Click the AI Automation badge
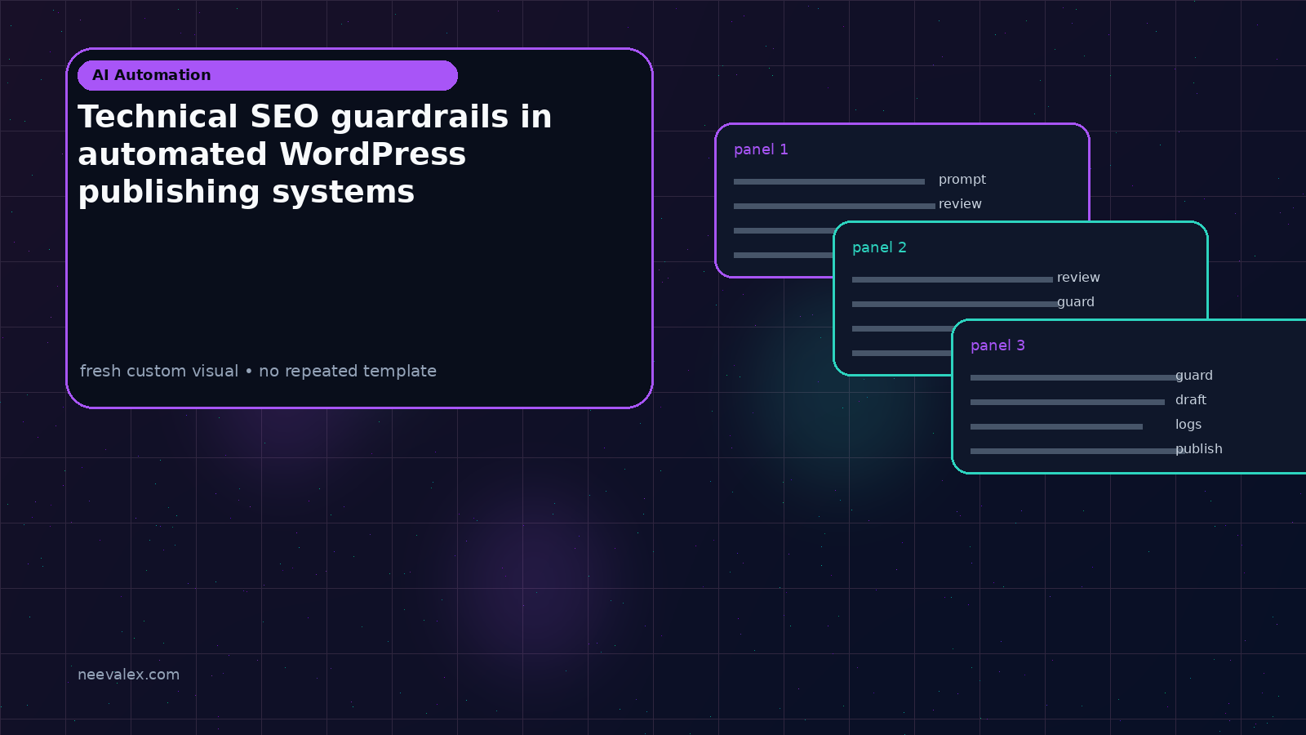The image size is (1306, 735). 268,75
